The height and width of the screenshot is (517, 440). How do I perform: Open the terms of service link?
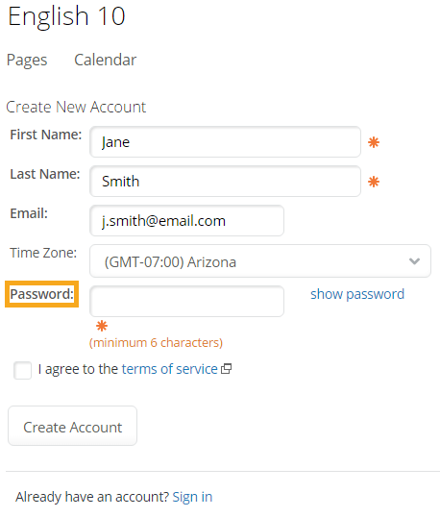coord(169,369)
